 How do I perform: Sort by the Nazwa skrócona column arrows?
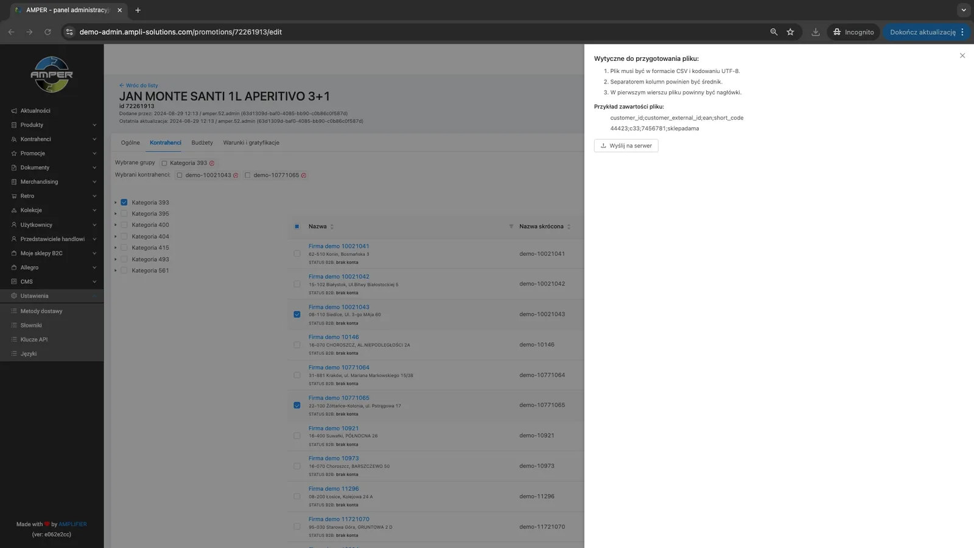pos(569,227)
